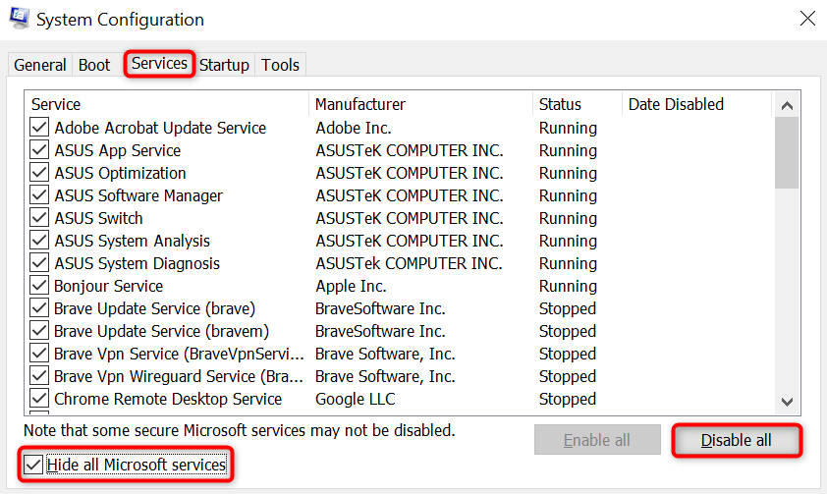
Task: Click the Disable all button
Action: point(736,441)
